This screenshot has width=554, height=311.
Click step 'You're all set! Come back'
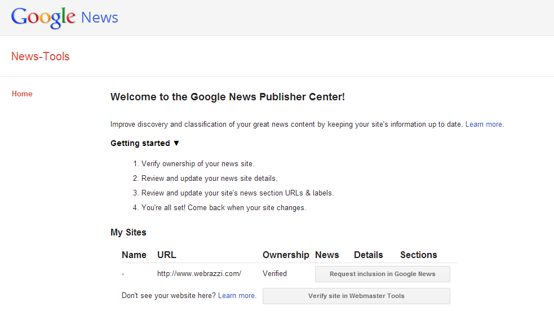click(x=224, y=207)
